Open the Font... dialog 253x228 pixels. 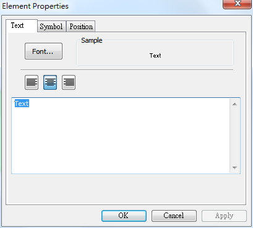tap(43, 51)
